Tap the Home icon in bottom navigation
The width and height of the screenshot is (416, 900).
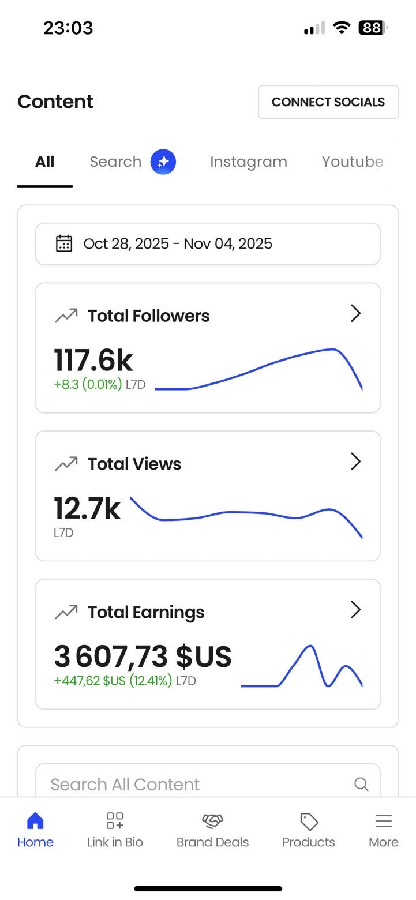point(35,821)
